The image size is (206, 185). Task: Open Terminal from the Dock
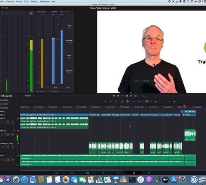coord(132,180)
